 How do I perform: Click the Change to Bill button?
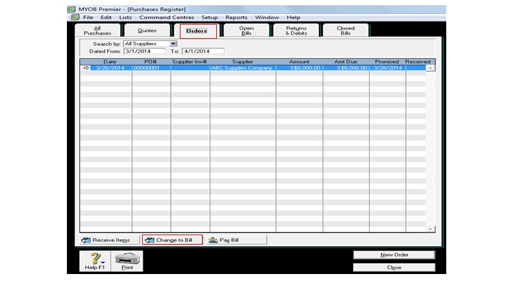point(172,240)
